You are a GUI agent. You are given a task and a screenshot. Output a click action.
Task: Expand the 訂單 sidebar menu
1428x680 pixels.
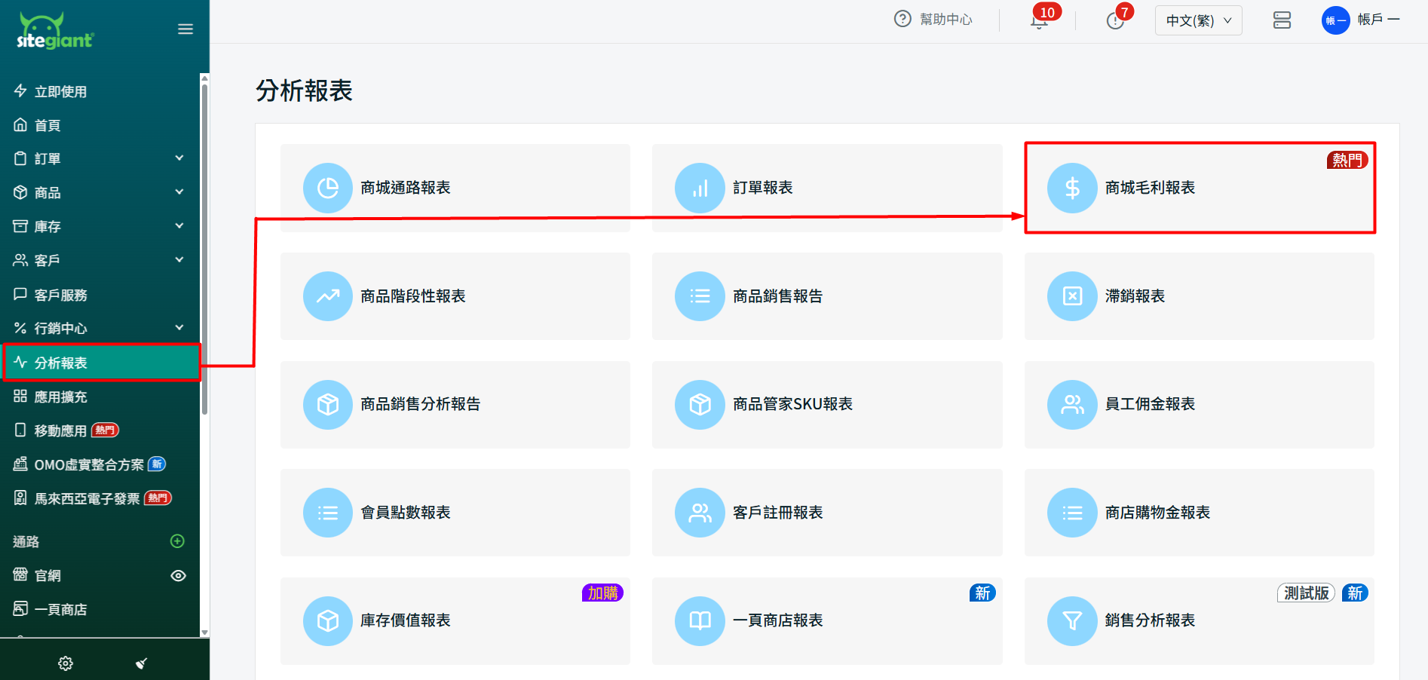tap(98, 158)
